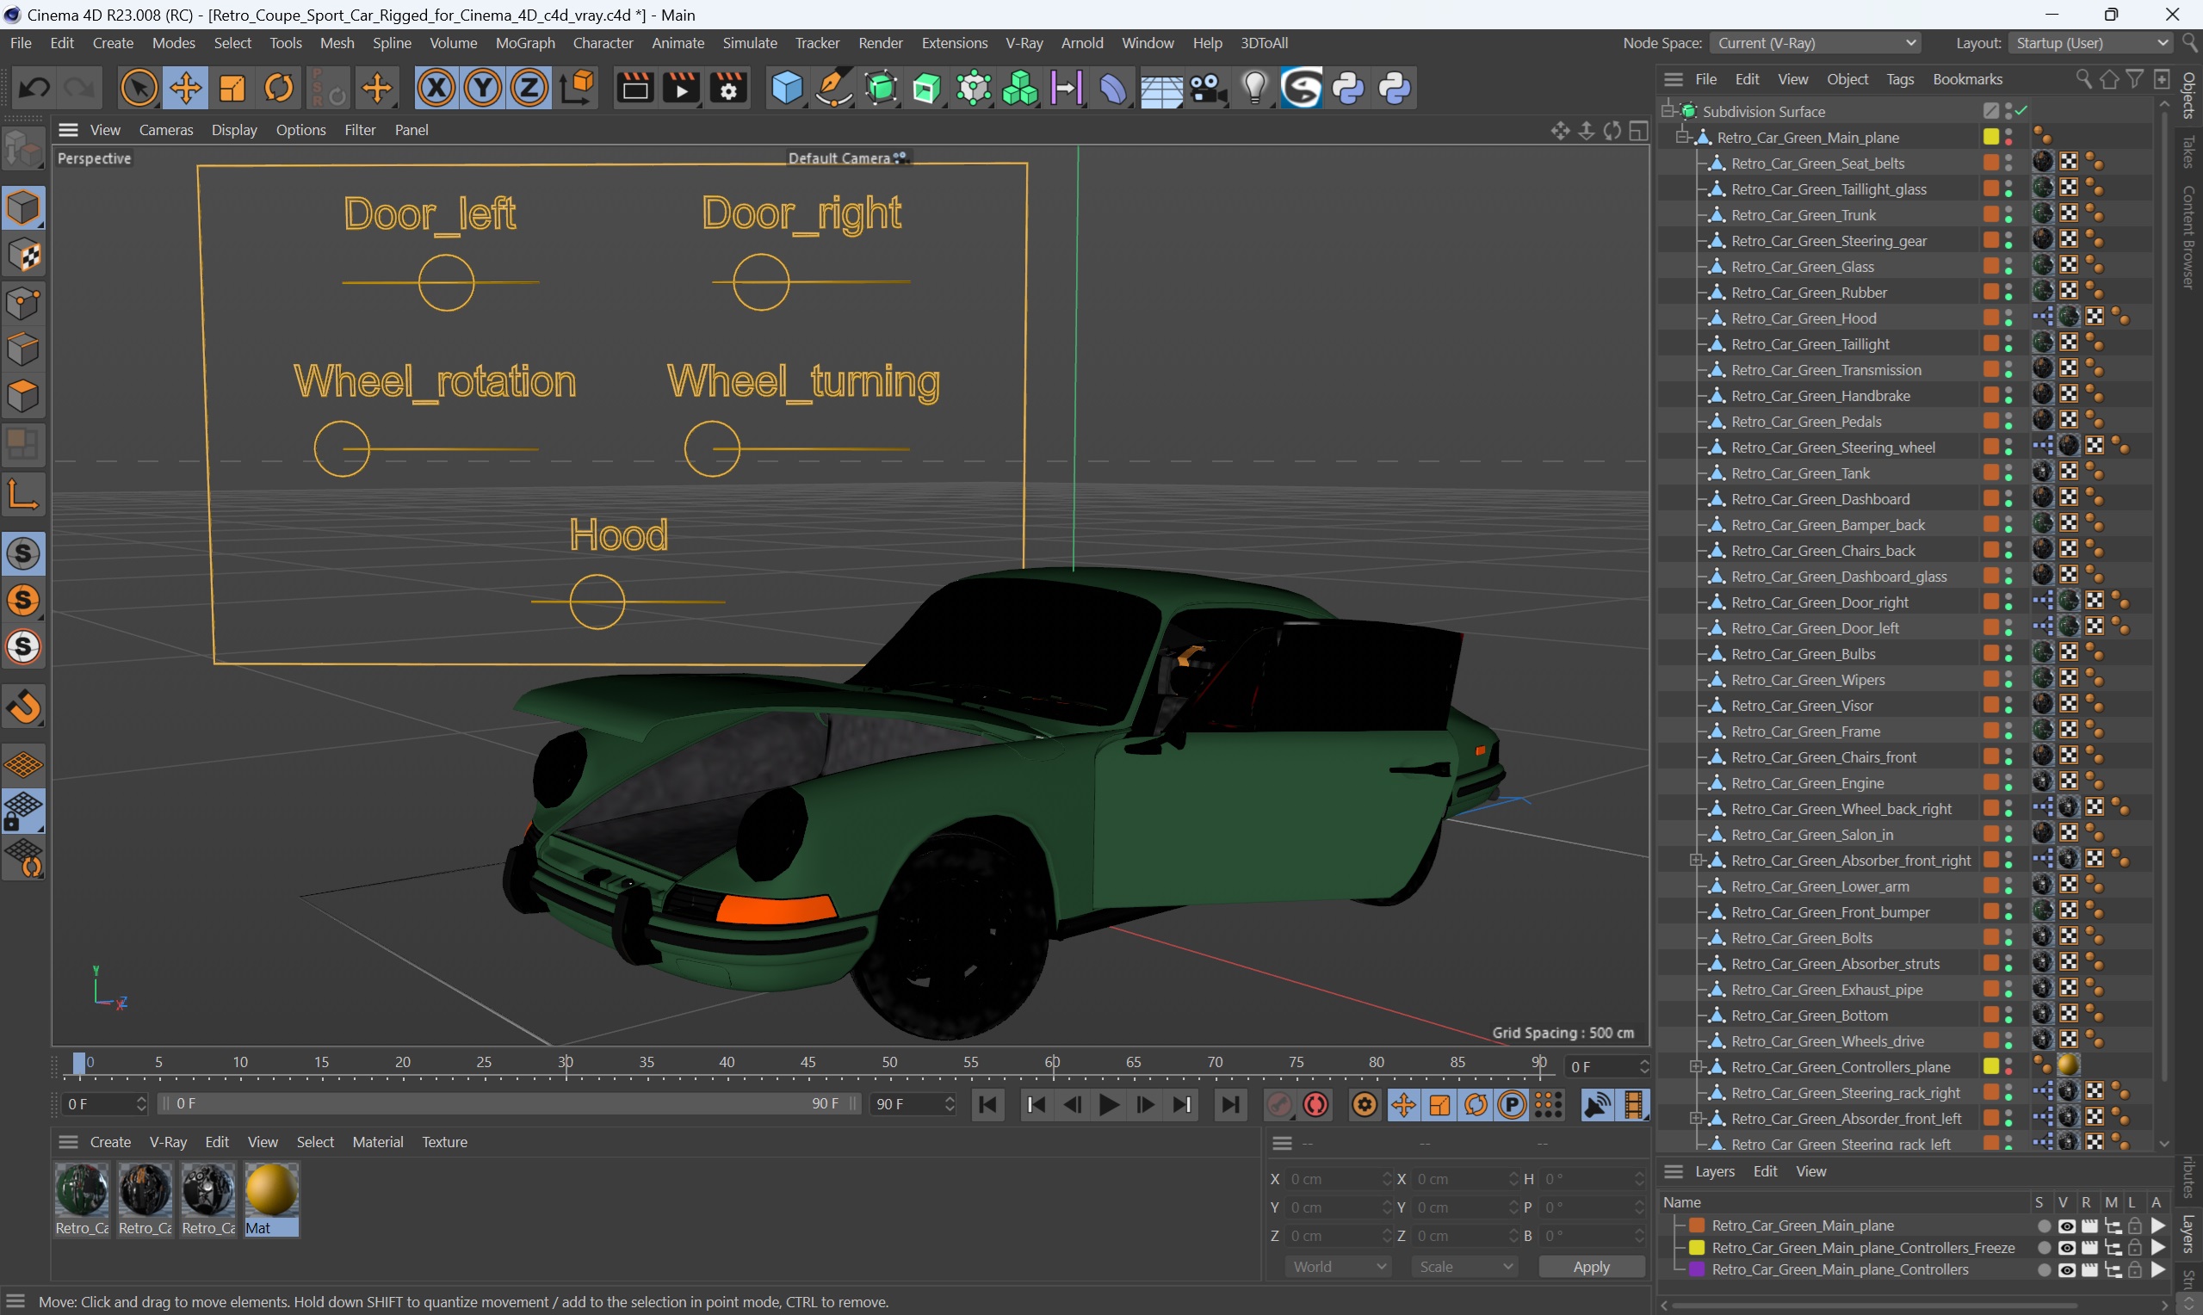The image size is (2203, 1315).
Task: Click timeline at frame 30 marker
Action: click(566, 1063)
